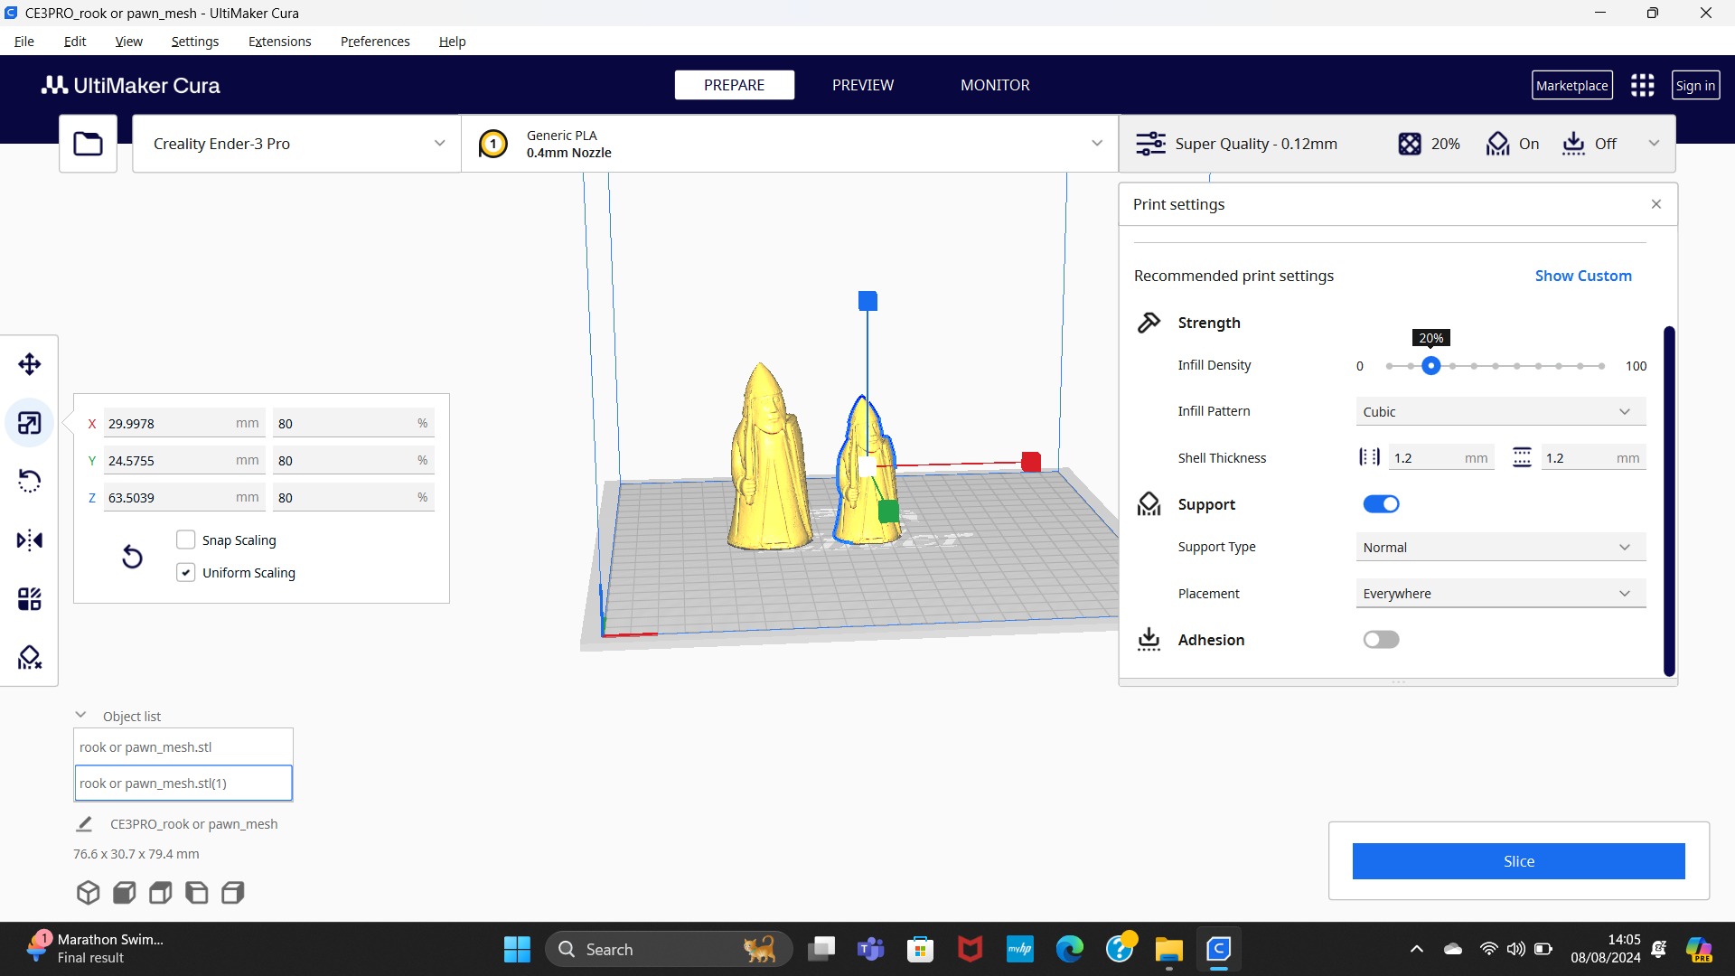Click the open file folder icon
The height and width of the screenshot is (976, 1735).
88,144
